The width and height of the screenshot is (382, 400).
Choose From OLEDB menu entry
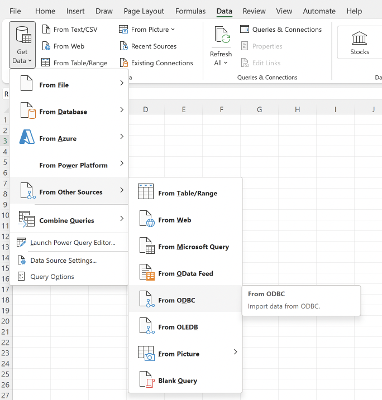pyautogui.click(x=185, y=326)
